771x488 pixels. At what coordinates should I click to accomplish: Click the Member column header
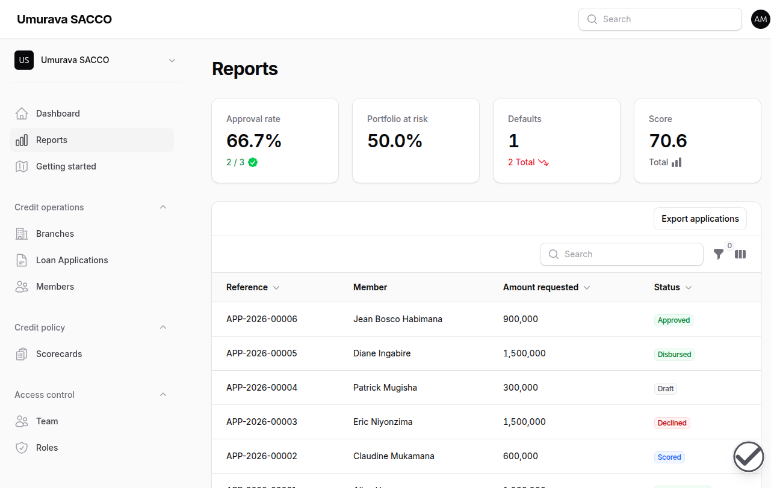point(370,287)
